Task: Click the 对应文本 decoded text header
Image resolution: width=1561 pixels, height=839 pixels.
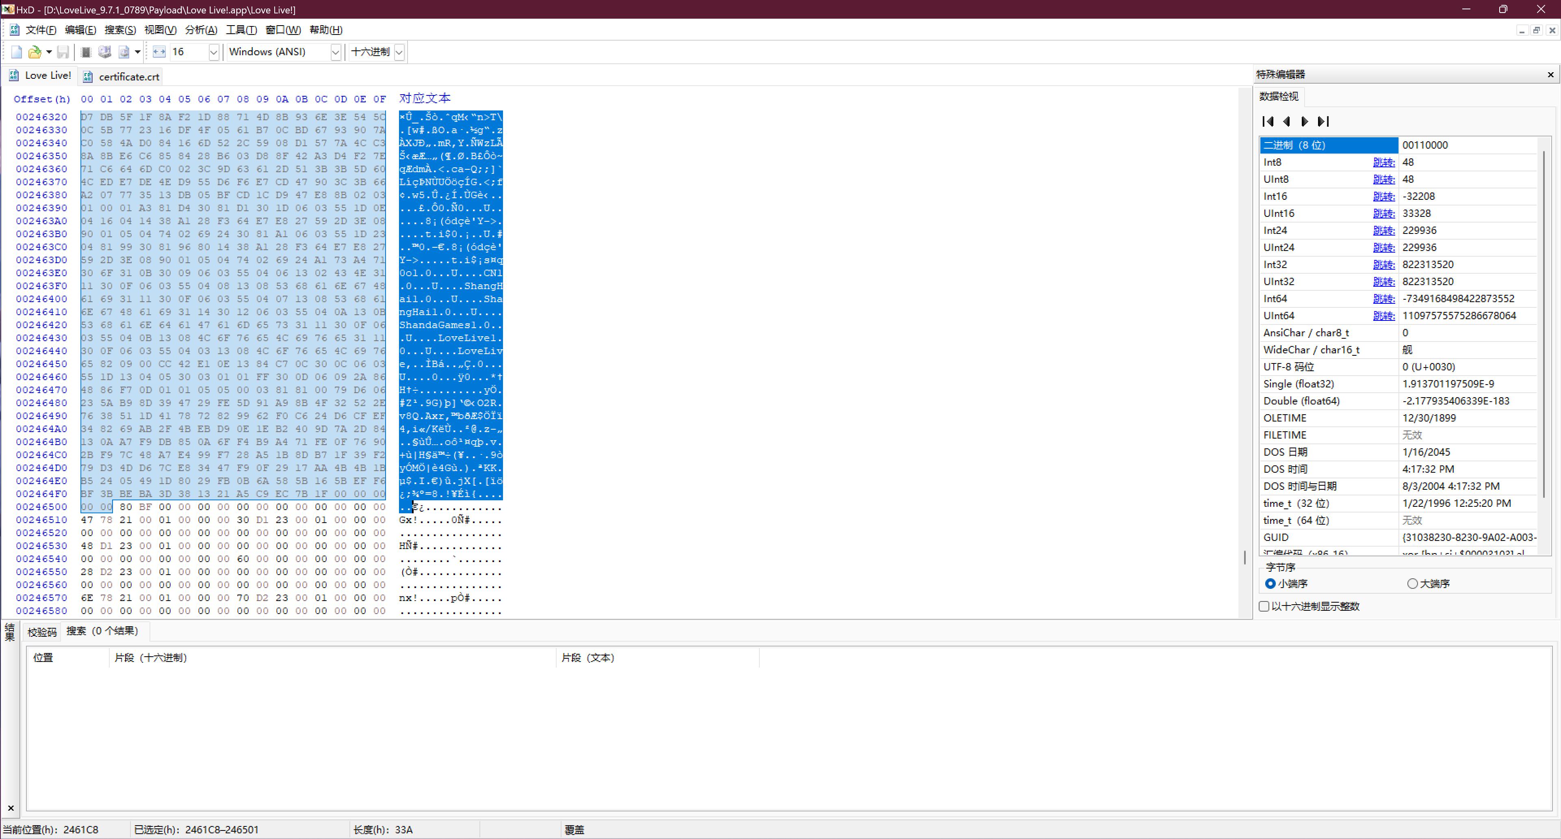Action: tap(425, 98)
